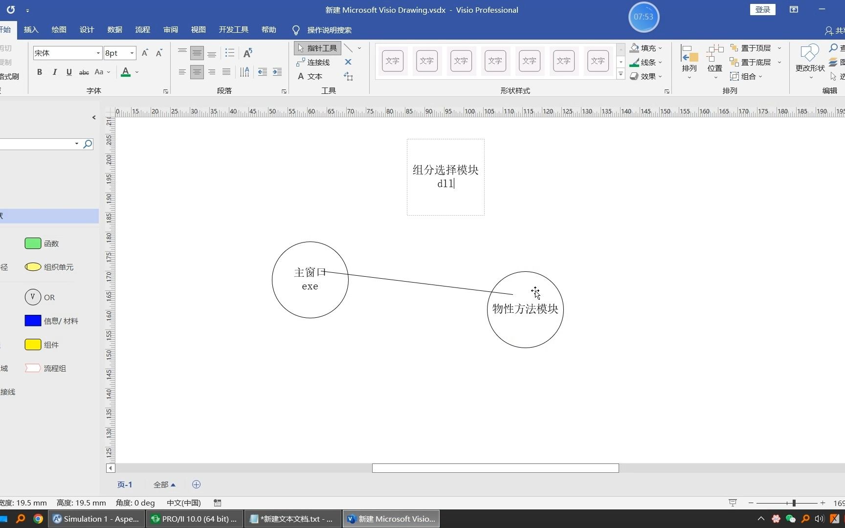Open the change case Aa dropdown
This screenshot has height=528, width=845.
point(102,72)
